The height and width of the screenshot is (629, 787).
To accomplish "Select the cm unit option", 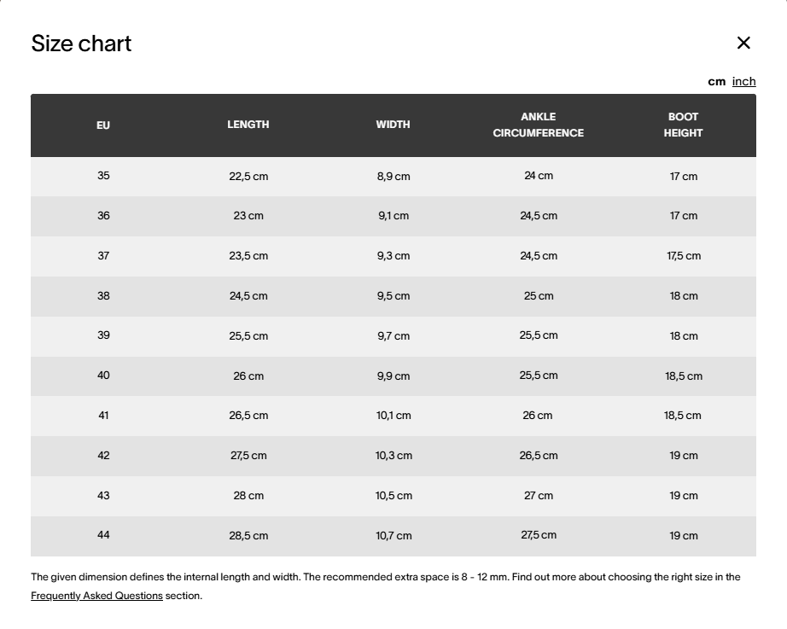I will 716,81.
